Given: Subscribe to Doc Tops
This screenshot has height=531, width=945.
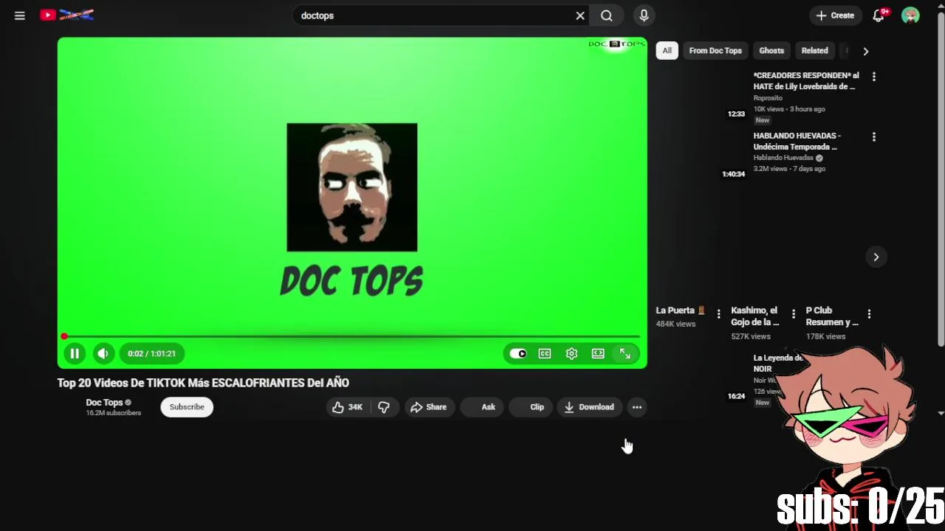Looking at the screenshot, I should coord(187,407).
